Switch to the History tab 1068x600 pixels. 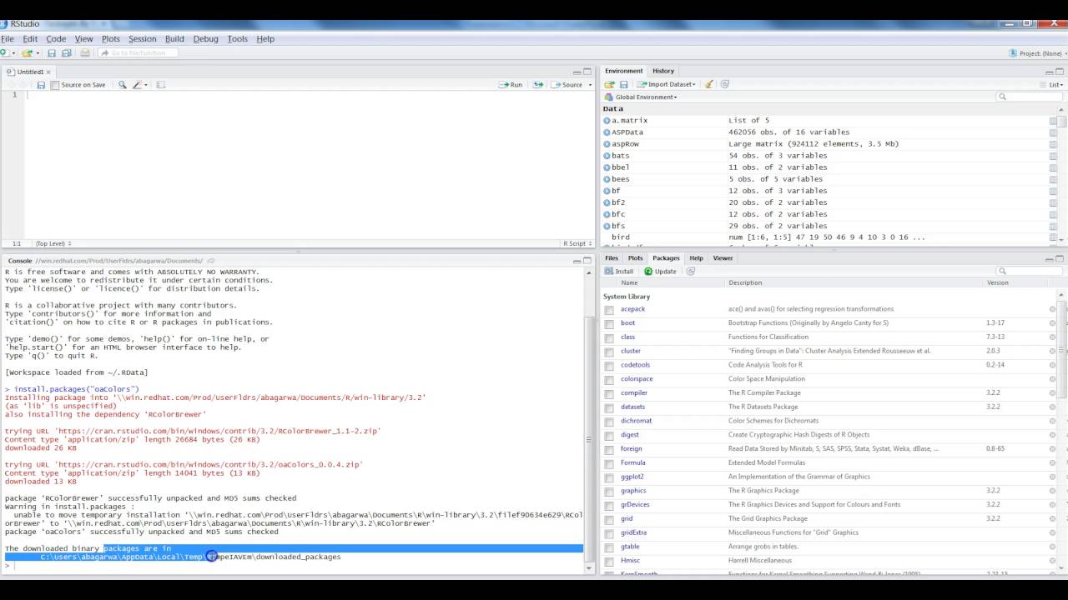(663, 71)
